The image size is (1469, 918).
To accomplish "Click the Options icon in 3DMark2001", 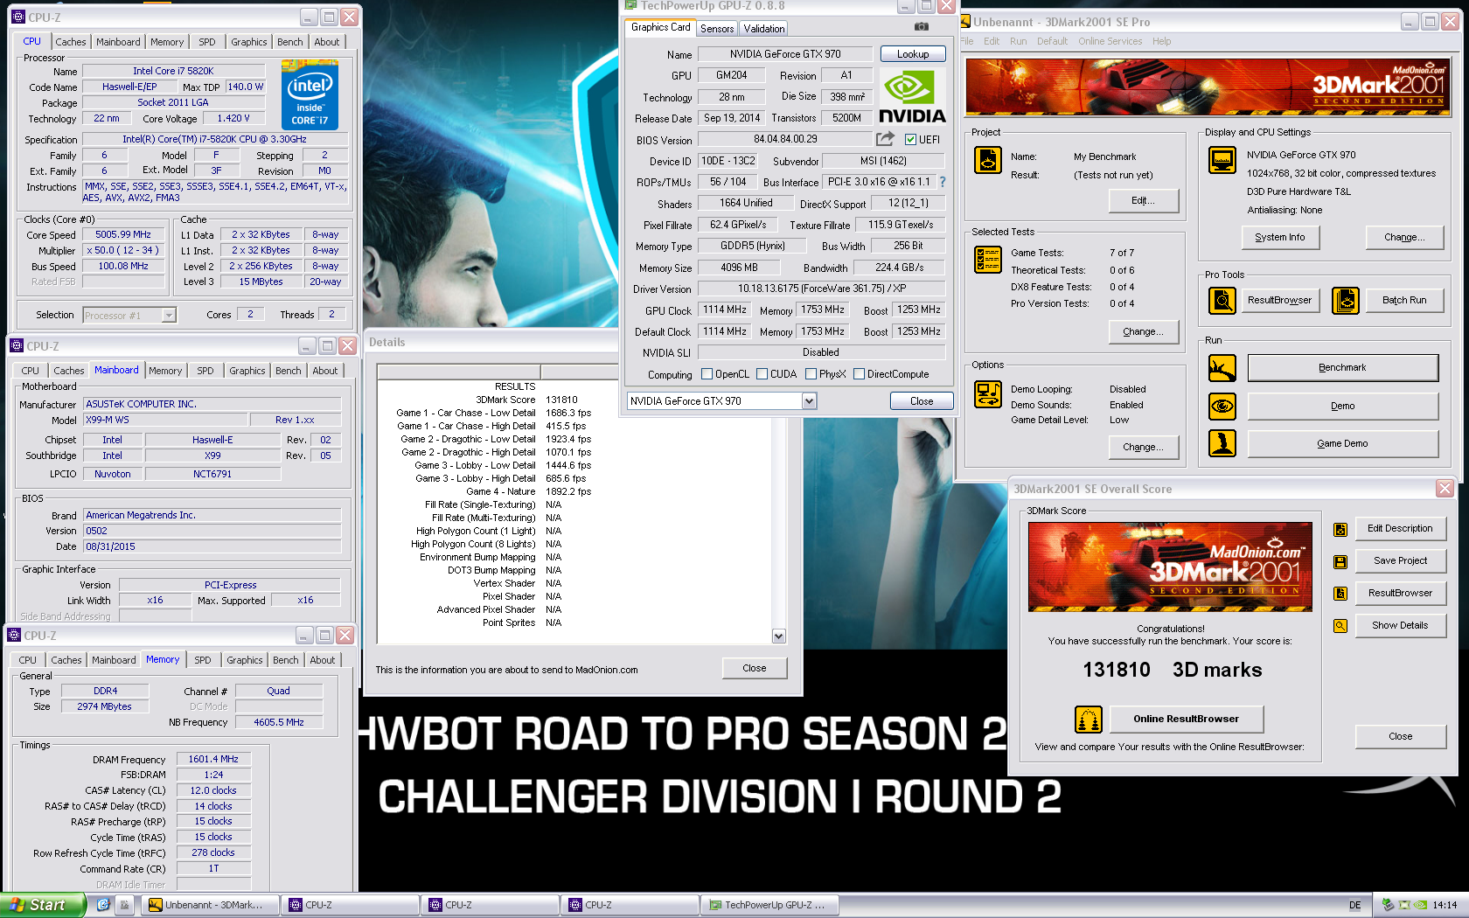I will (x=988, y=394).
